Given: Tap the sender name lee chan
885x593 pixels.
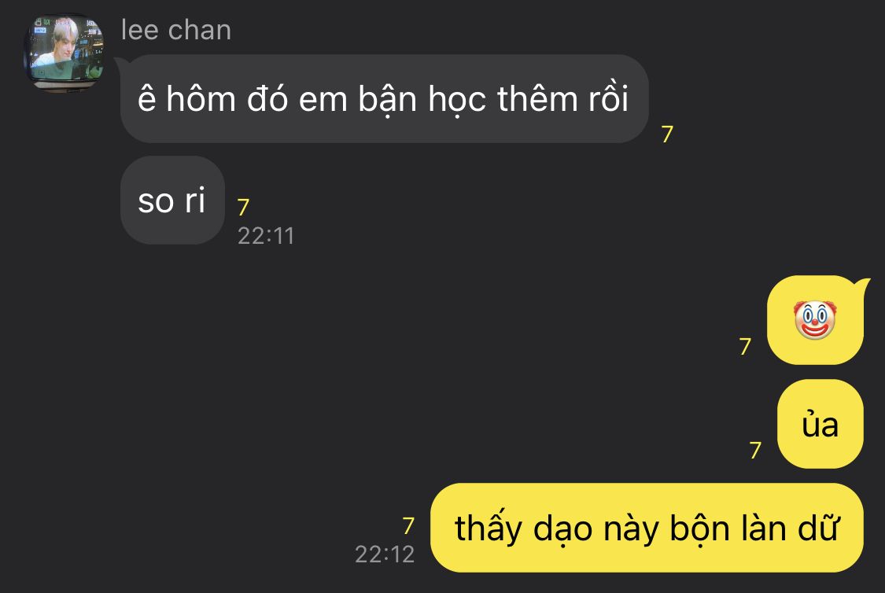Looking at the screenshot, I should [x=176, y=30].
